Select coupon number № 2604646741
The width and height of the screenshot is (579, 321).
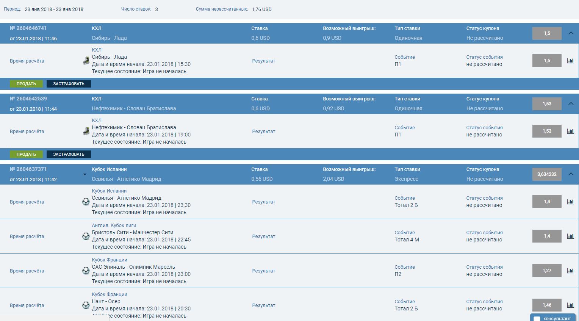[x=28, y=28]
